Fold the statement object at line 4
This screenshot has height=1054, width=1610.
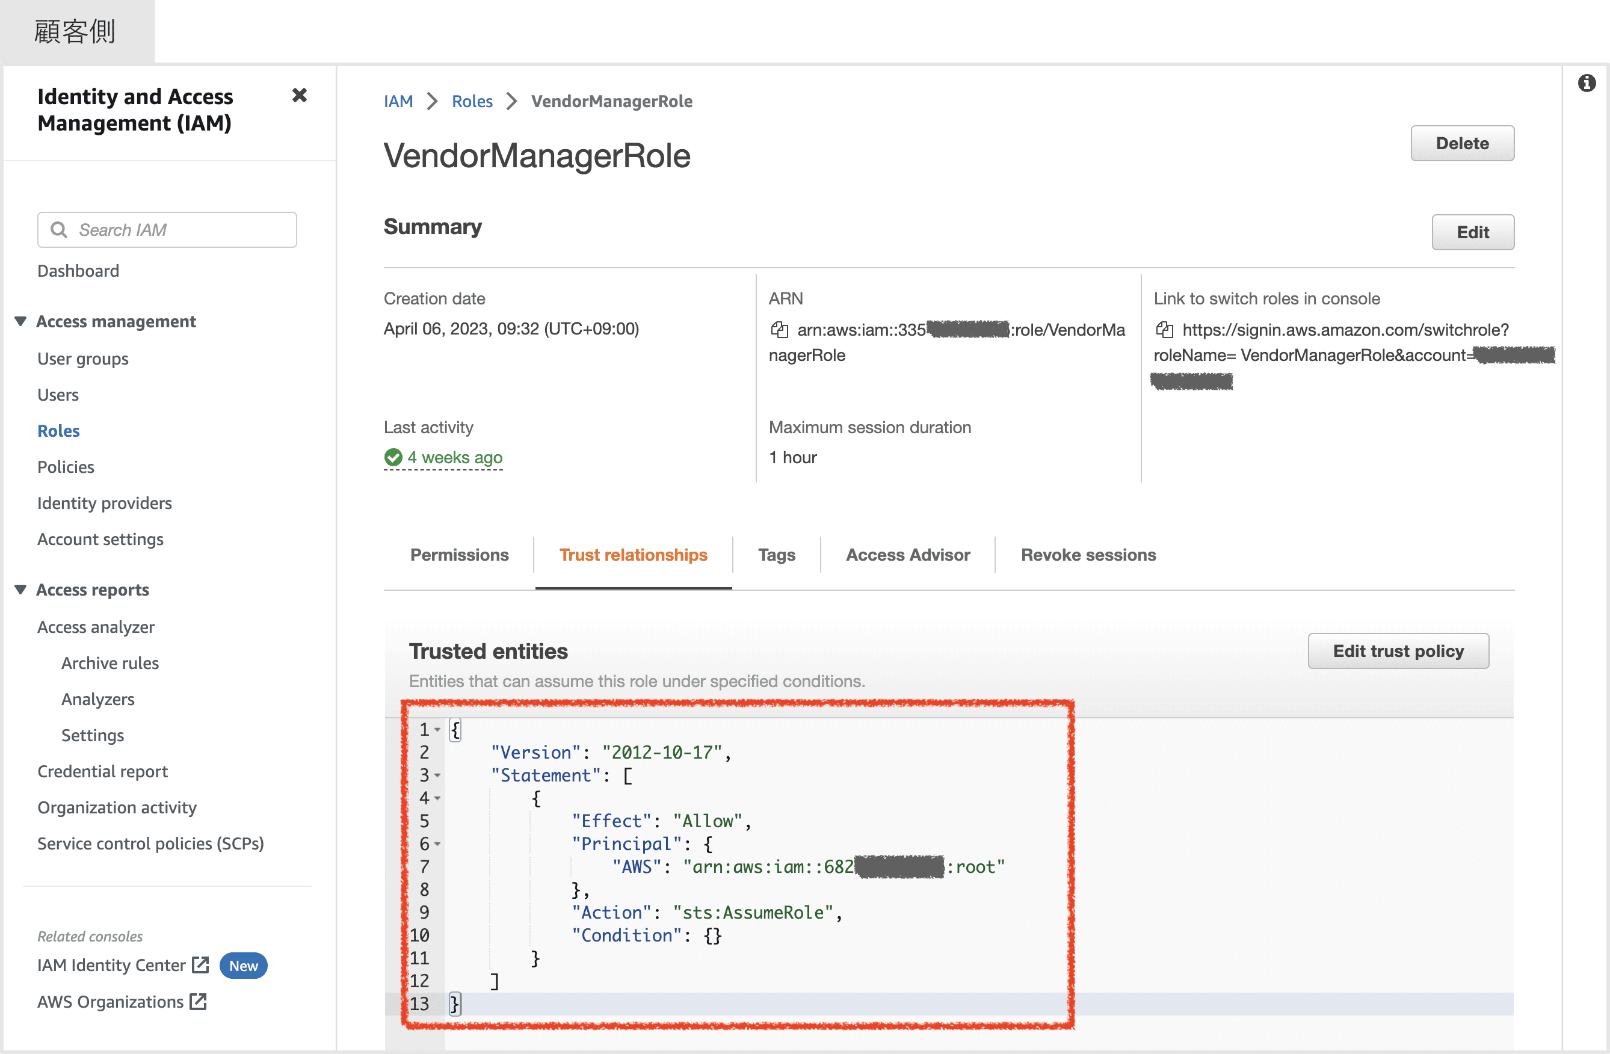point(437,798)
